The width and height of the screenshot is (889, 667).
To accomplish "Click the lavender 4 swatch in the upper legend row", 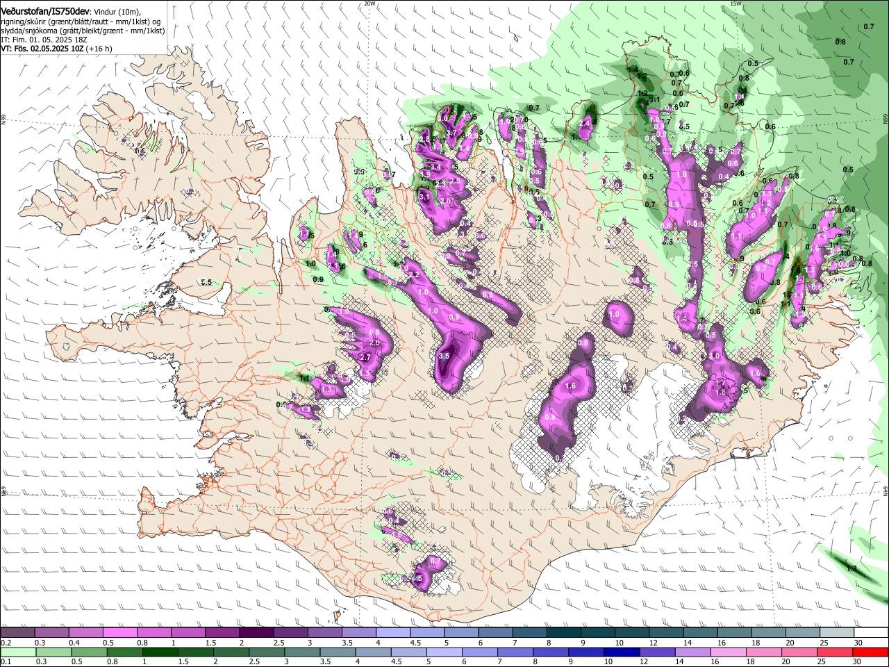I will (x=393, y=633).
